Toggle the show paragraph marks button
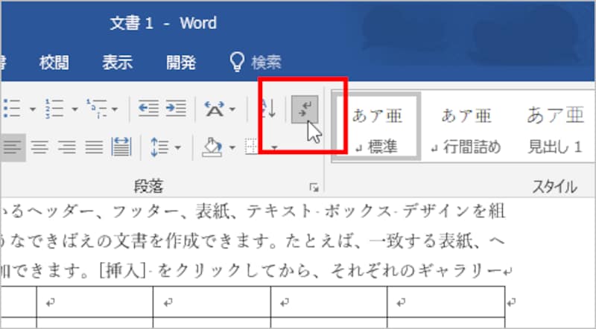 click(305, 109)
